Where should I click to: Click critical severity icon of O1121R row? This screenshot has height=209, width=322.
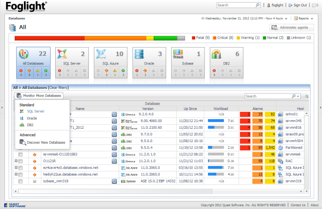pos(34,161)
